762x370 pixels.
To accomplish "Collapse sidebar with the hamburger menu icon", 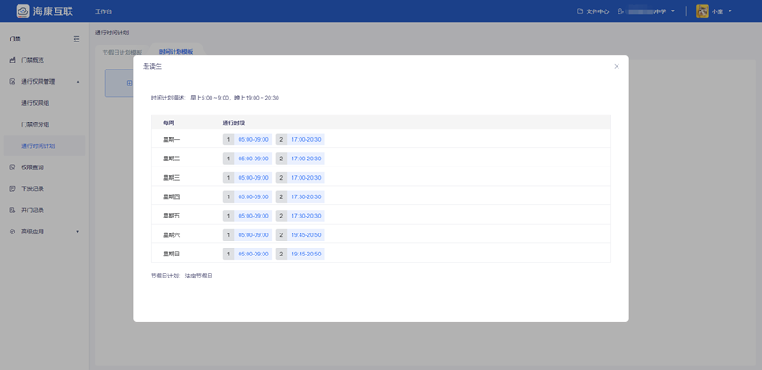I will coord(77,39).
